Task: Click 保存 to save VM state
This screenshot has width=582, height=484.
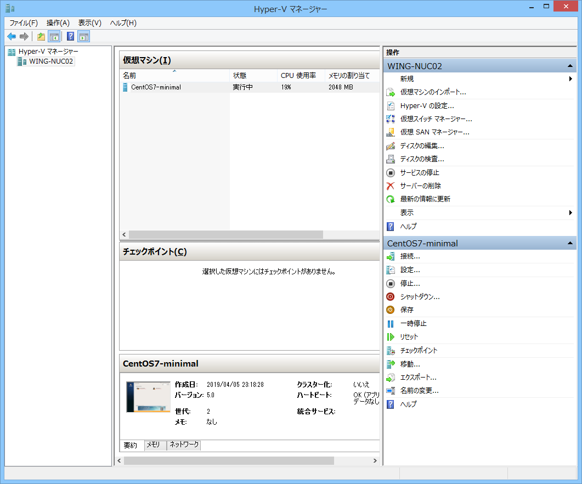Action: (x=407, y=310)
